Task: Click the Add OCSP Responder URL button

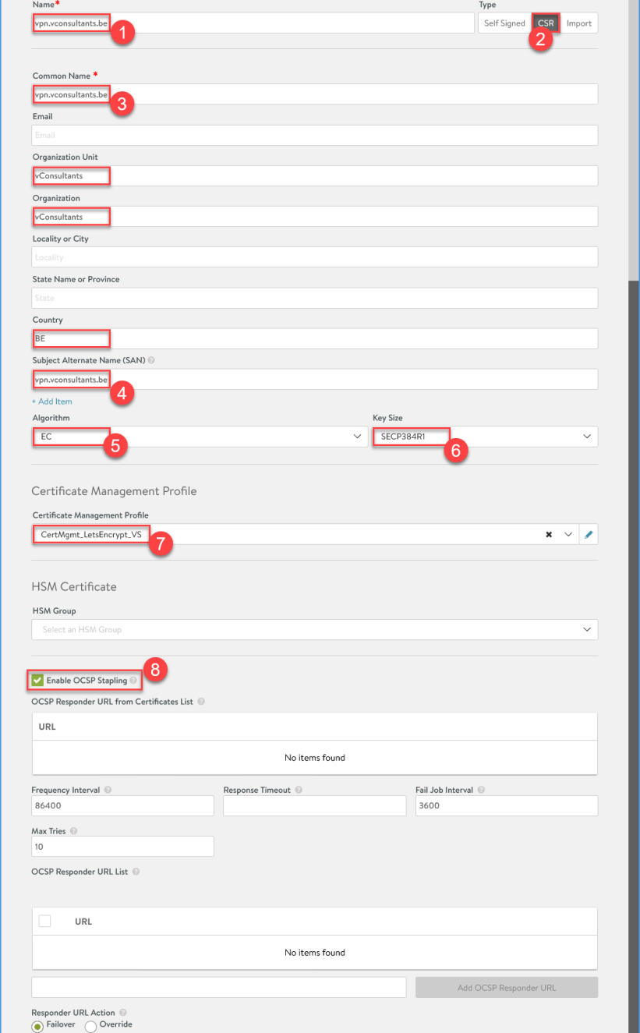Action: (507, 988)
